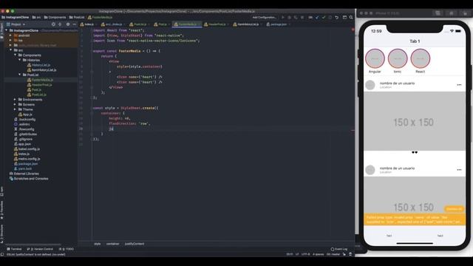Click the Search Everywhere magnifier icon
This screenshot has height=266, width=473.
[x=351, y=18]
